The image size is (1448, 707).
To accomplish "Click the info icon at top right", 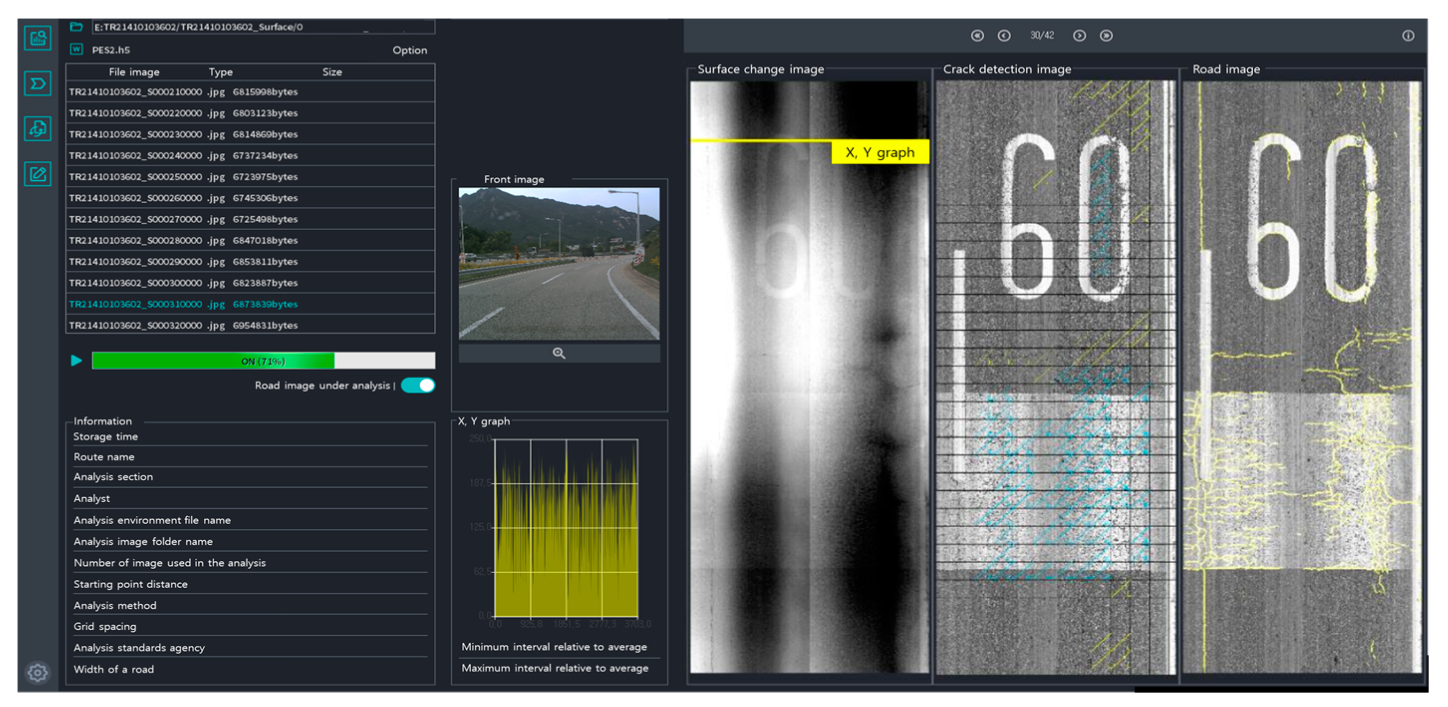I will (x=1408, y=36).
